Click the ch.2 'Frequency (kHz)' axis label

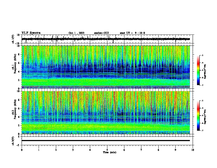pos(15,109)
